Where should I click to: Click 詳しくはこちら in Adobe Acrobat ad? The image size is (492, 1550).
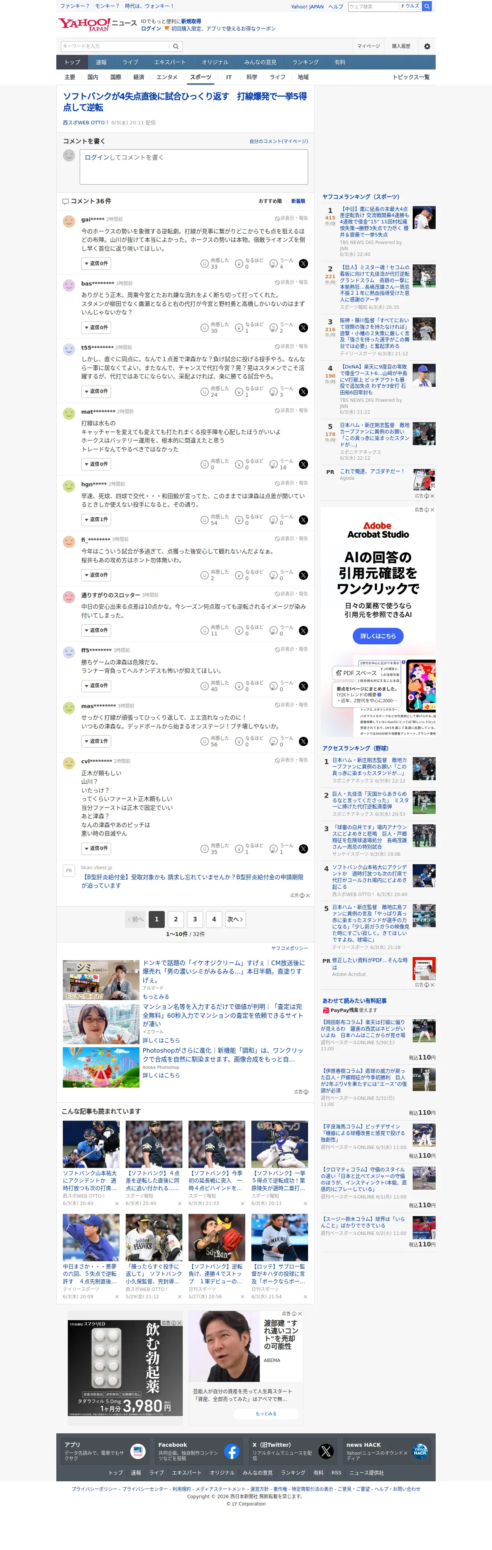[x=378, y=636]
